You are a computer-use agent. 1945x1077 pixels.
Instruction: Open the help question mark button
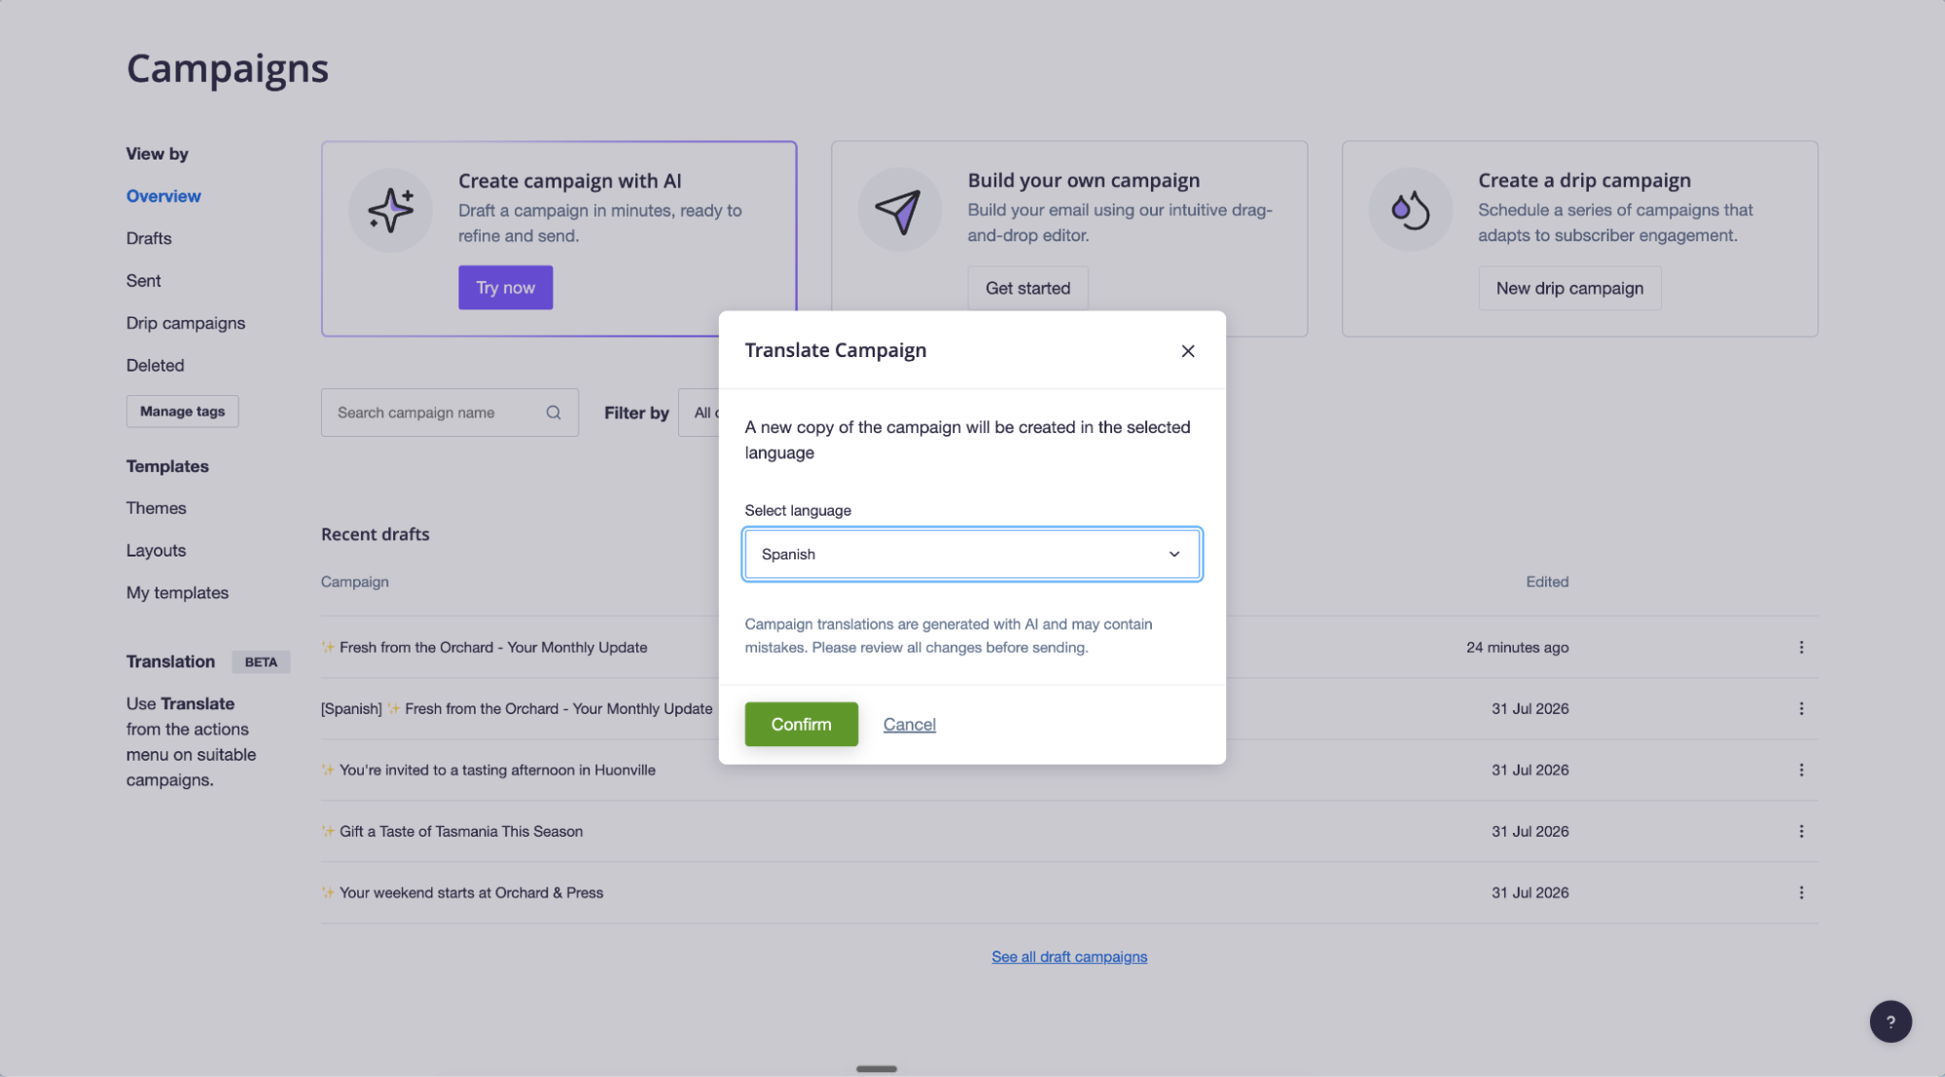click(x=1890, y=1022)
